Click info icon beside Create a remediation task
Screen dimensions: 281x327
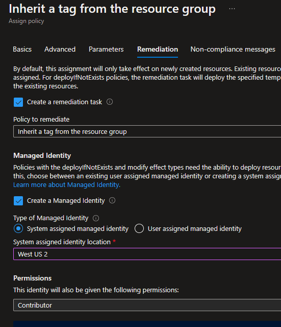click(x=110, y=102)
